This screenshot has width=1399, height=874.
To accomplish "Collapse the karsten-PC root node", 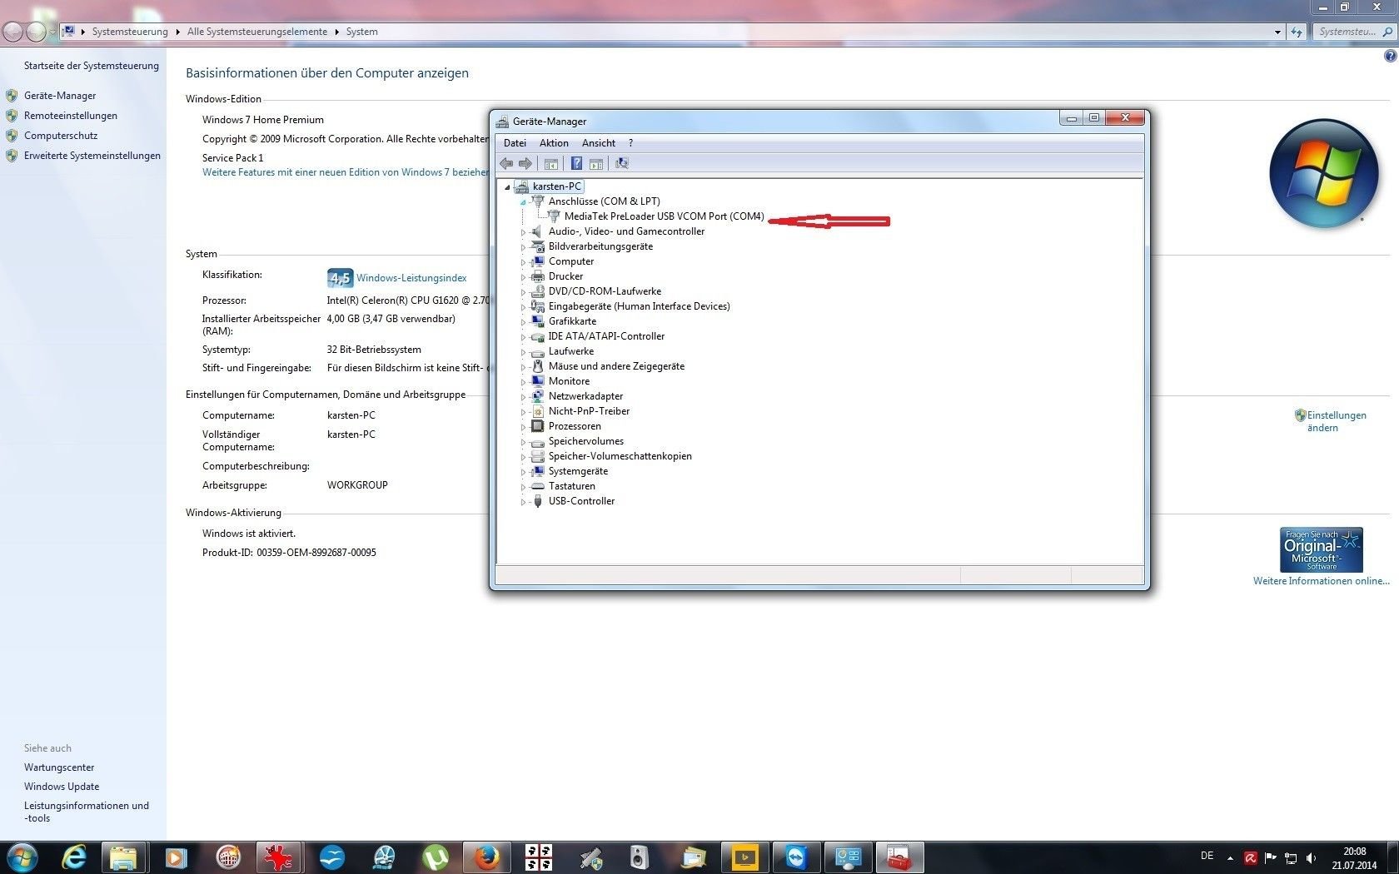I will pyautogui.click(x=507, y=187).
